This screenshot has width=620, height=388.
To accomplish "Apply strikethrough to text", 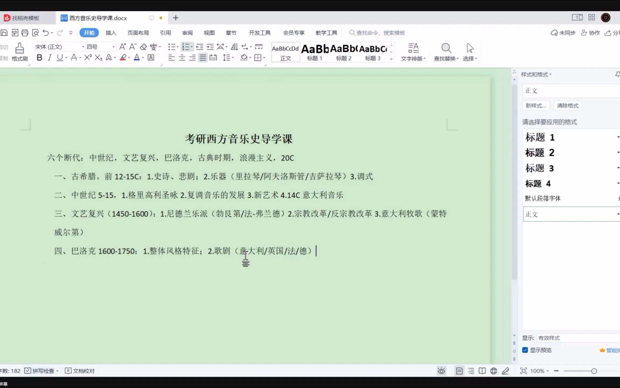I will 74,57.
